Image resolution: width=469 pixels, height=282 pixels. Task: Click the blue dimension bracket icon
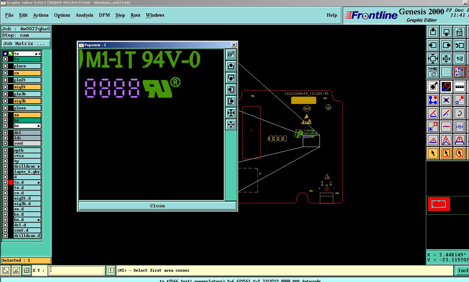pyautogui.click(x=460, y=127)
